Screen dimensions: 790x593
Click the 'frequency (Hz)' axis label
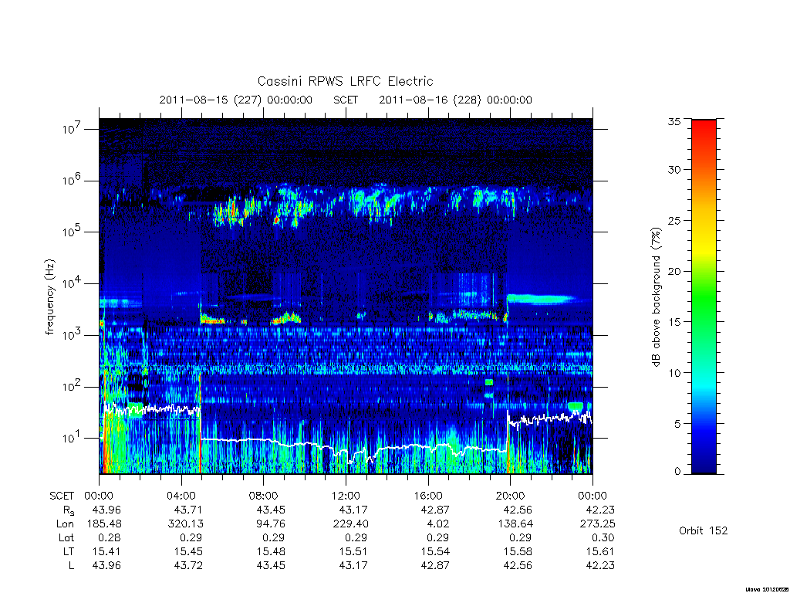pos(49,296)
